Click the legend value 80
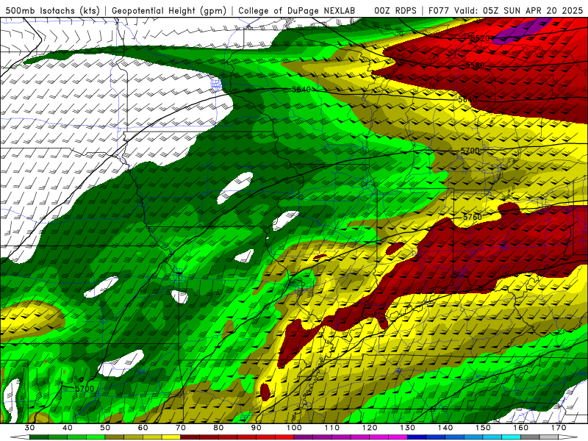 218,428
